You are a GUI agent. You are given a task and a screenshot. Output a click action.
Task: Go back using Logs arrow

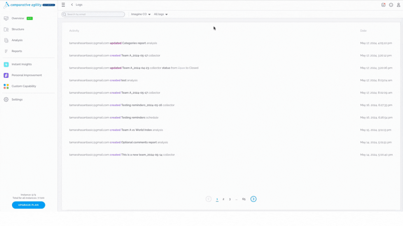tap(72, 5)
